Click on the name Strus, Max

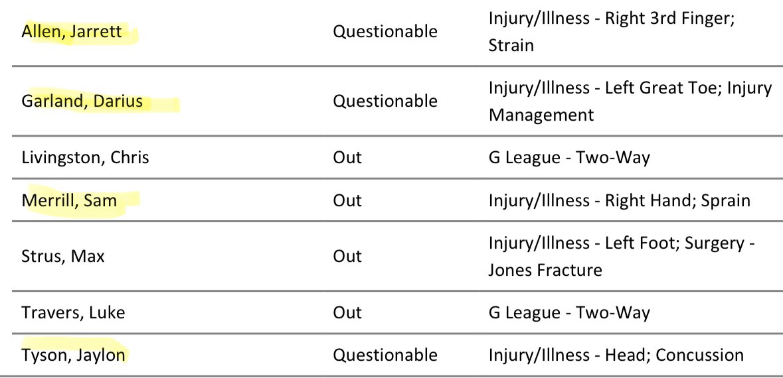(62, 256)
